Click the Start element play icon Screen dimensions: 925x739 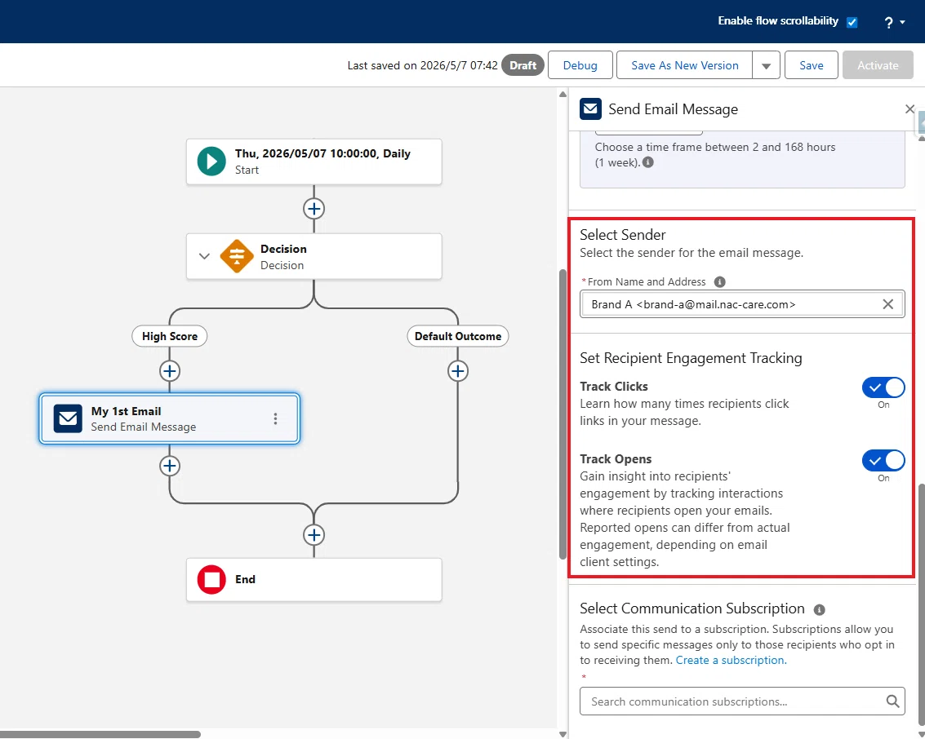coord(211,162)
